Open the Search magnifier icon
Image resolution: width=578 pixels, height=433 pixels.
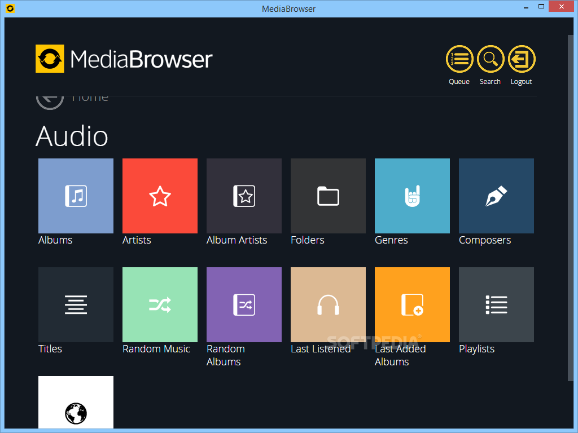tap(491, 59)
